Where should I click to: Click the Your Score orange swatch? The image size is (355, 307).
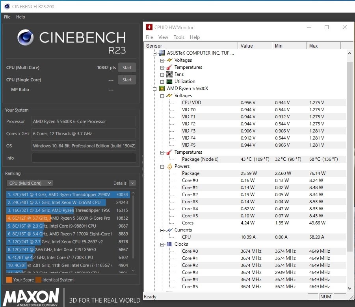tap(9, 279)
